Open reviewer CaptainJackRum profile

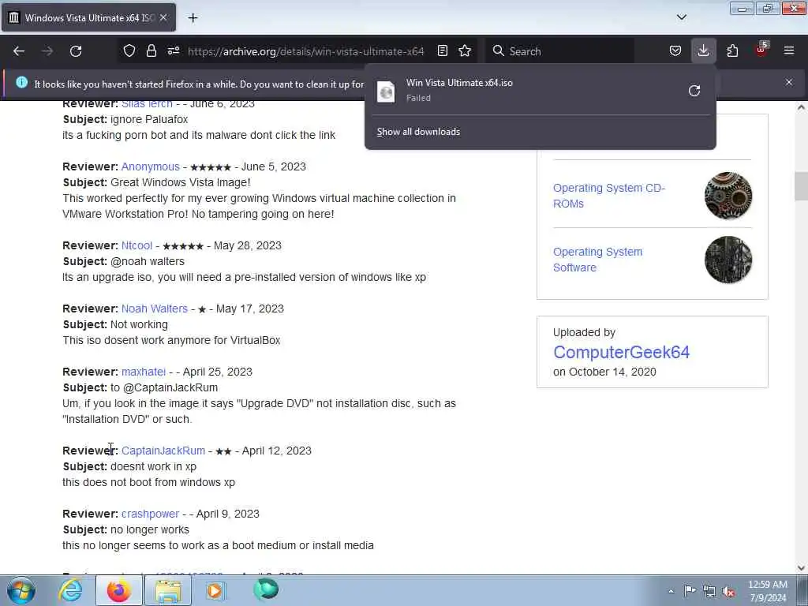[x=163, y=451]
